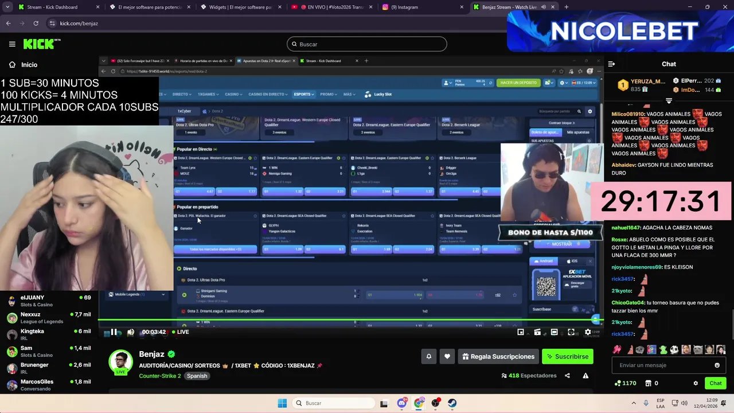The height and width of the screenshot is (413, 734).
Task: Show hidden system tray icons chevron
Action: pyautogui.click(x=633, y=403)
